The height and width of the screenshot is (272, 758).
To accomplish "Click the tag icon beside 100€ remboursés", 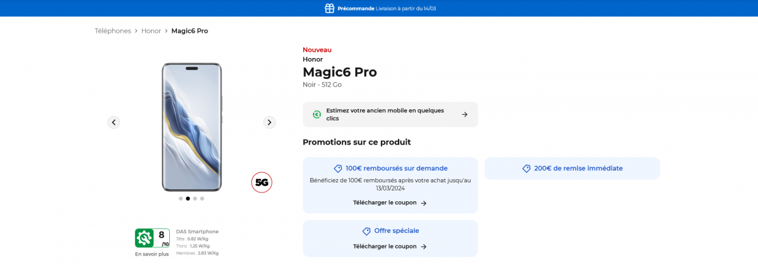I will point(338,169).
